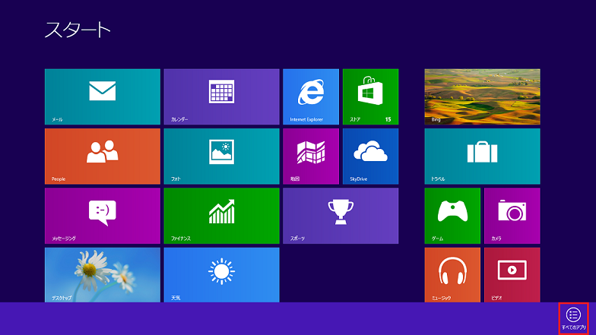
Task: Click the All apps button
Action: (573, 318)
